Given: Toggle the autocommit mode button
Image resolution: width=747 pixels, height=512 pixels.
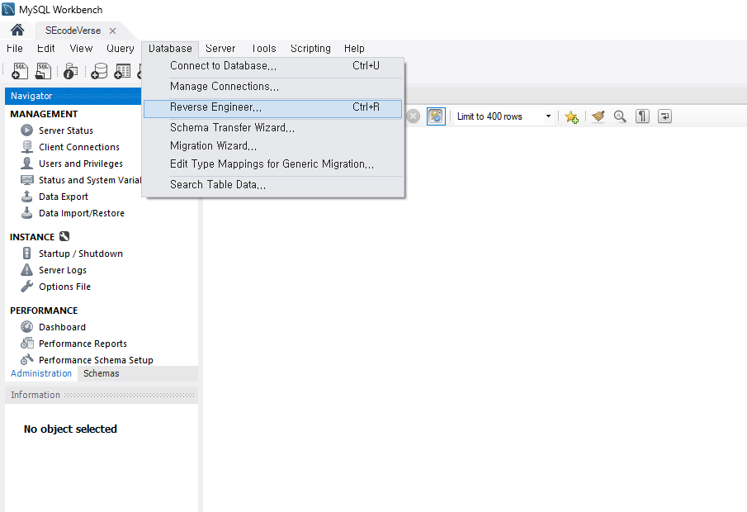Looking at the screenshot, I should [436, 116].
